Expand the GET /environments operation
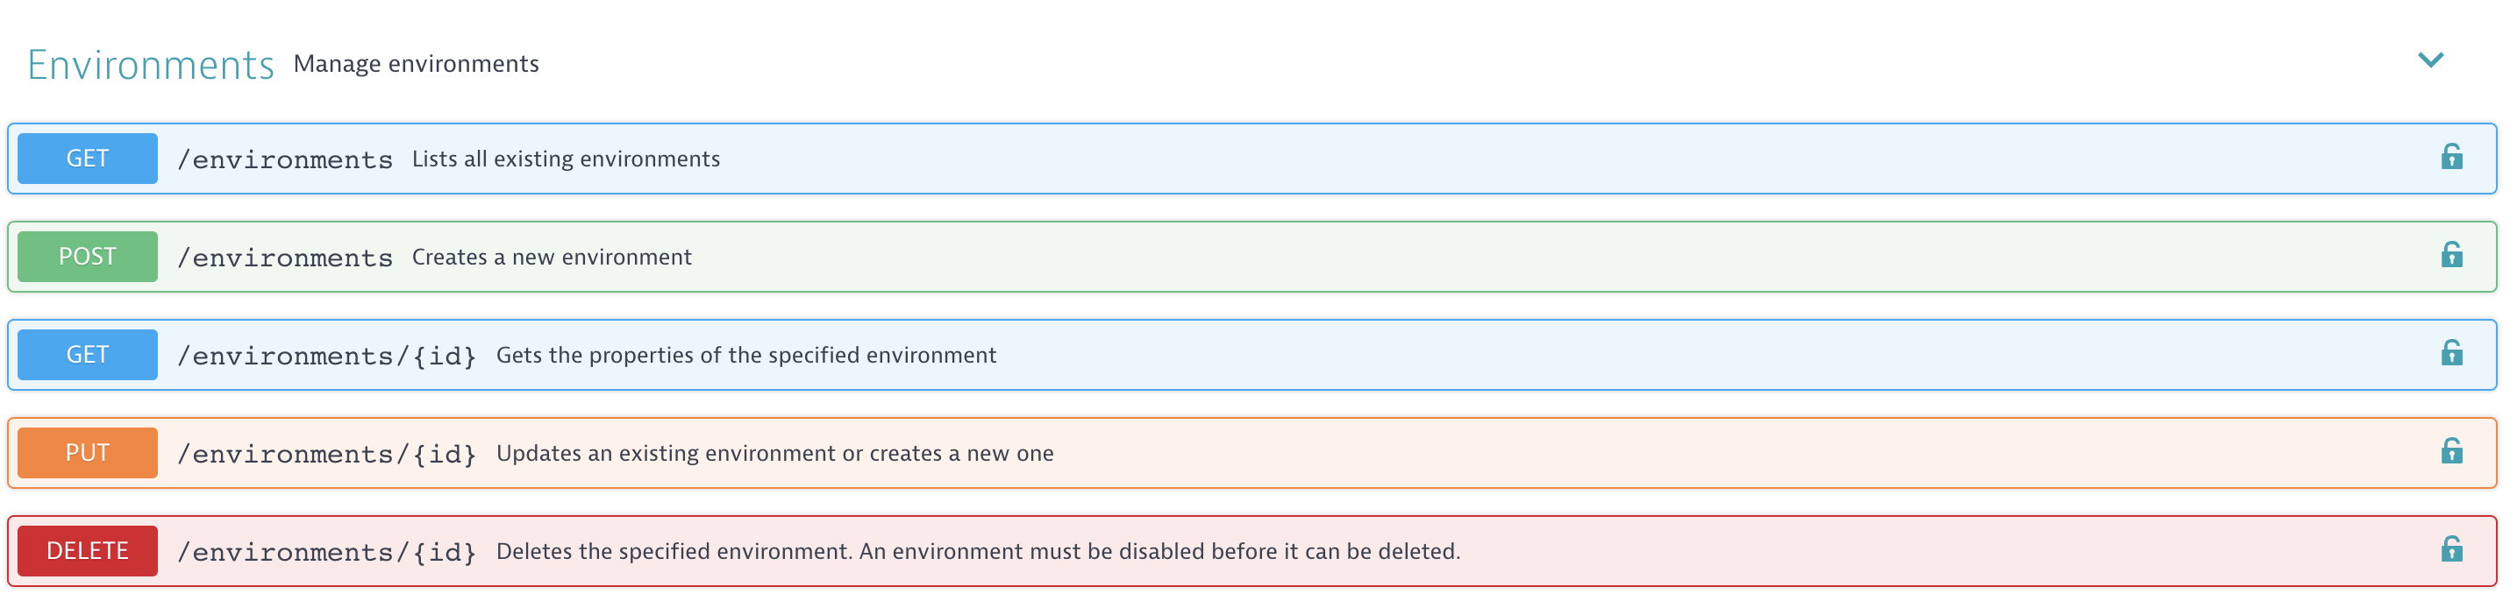The image size is (2517, 608). coord(1251,158)
